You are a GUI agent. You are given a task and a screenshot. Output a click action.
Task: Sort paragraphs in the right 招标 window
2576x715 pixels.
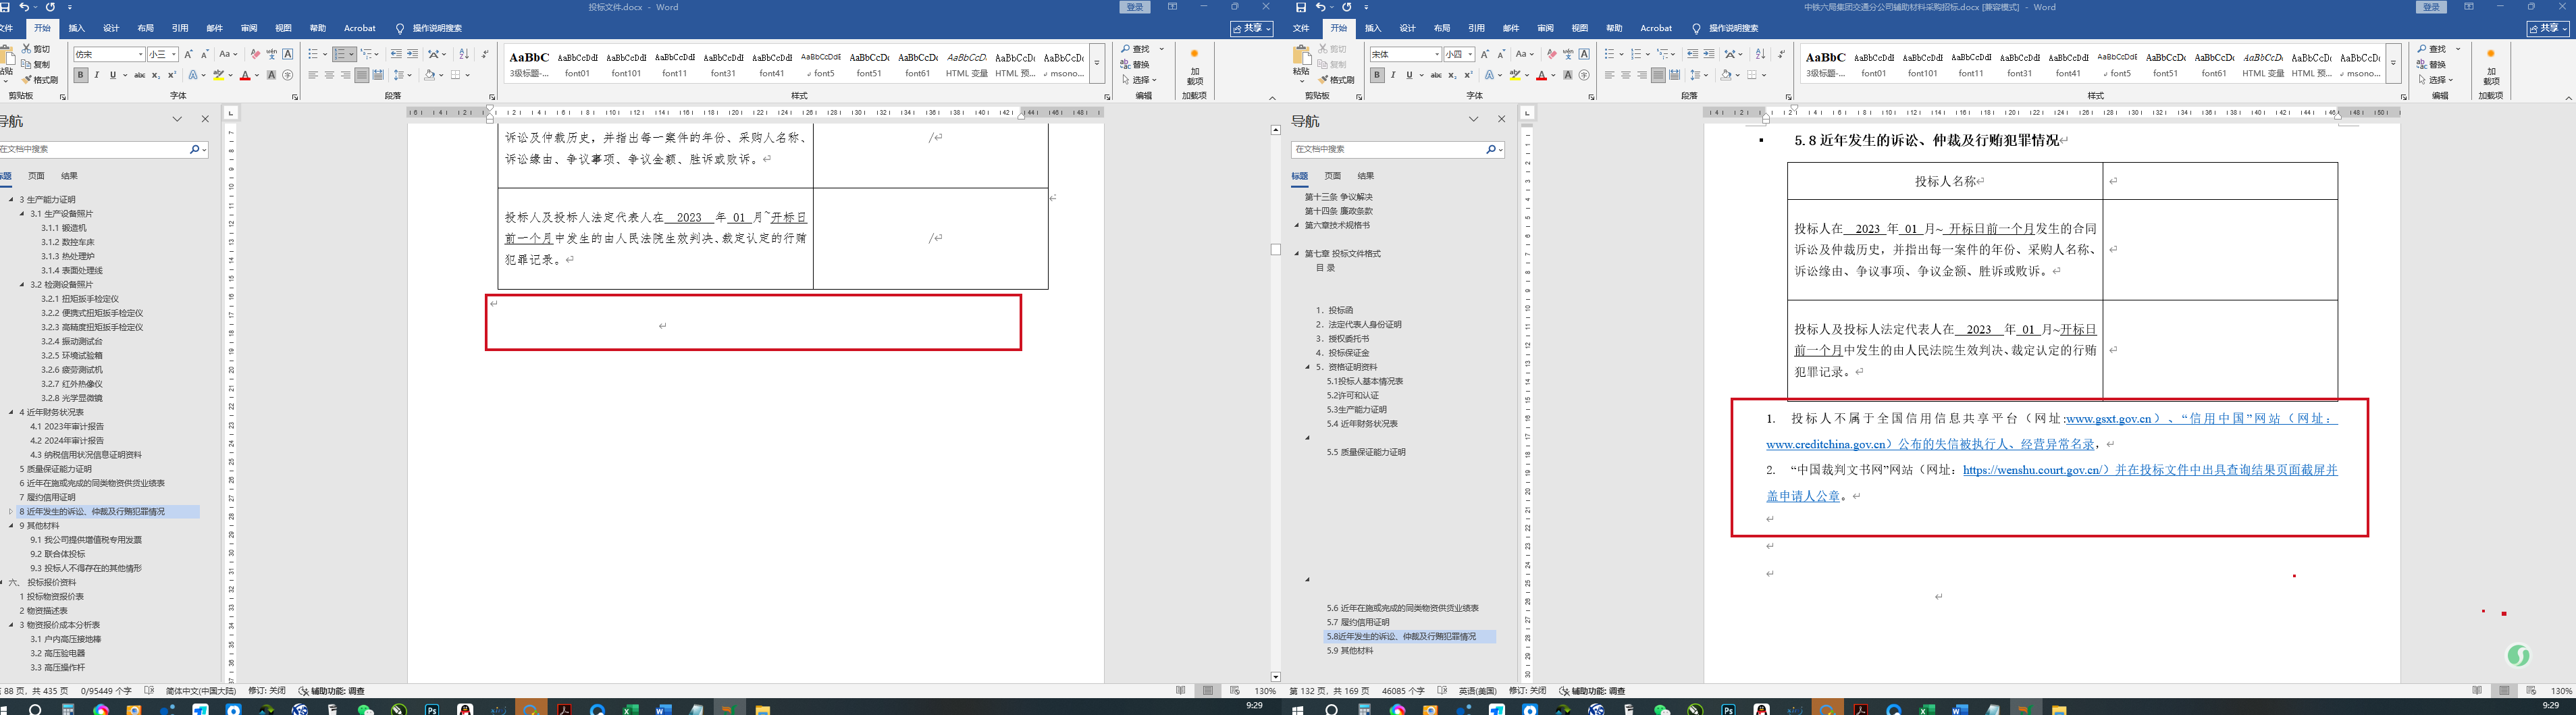coord(1760,54)
